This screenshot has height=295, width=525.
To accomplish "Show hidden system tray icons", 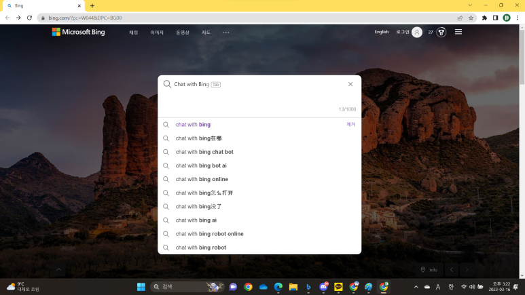I will pyautogui.click(x=416, y=287).
